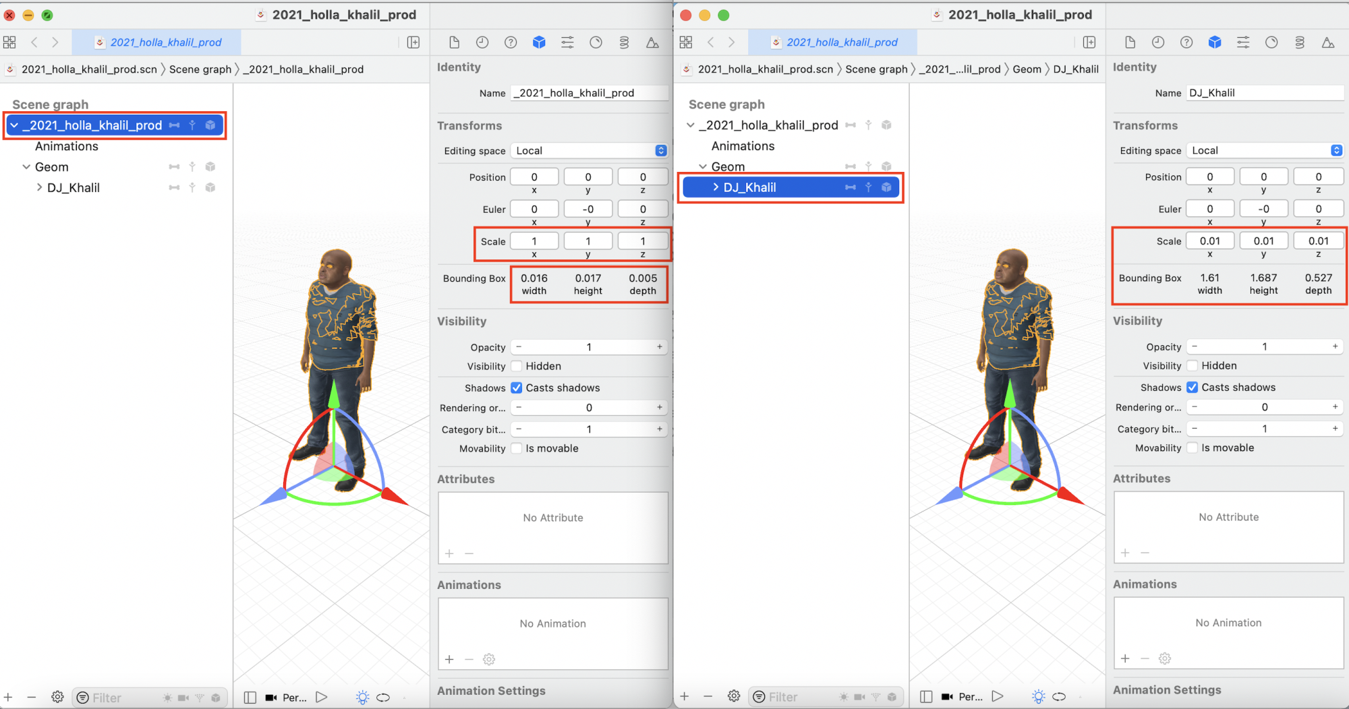Click DJ_Khalil breadcrumb in right window
Viewport: 1349px width, 709px height.
[1076, 69]
